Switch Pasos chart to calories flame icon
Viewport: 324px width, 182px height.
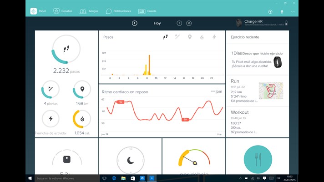(202, 37)
